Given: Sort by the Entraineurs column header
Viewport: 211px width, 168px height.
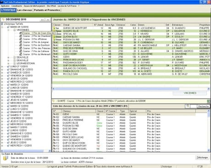Looking at the screenshot, I should coord(185,25).
